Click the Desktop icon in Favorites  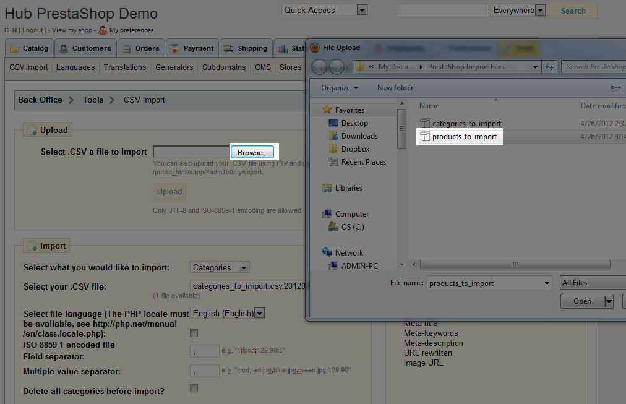pos(333,123)
